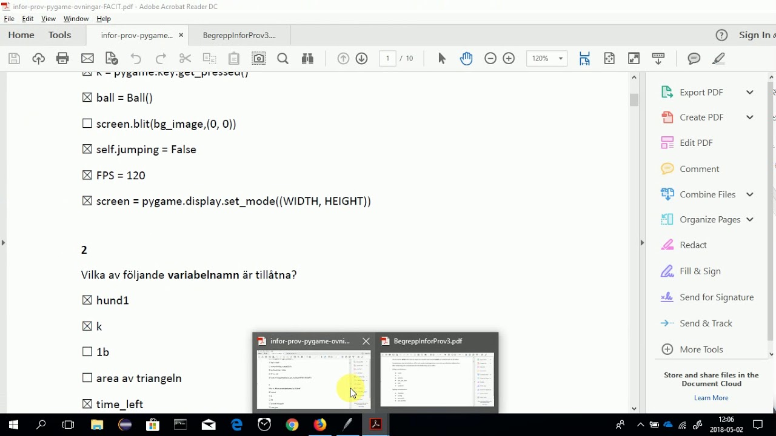Go to the previous page with the up arrow
Screen dimensions: 776x436
point(343,59)
